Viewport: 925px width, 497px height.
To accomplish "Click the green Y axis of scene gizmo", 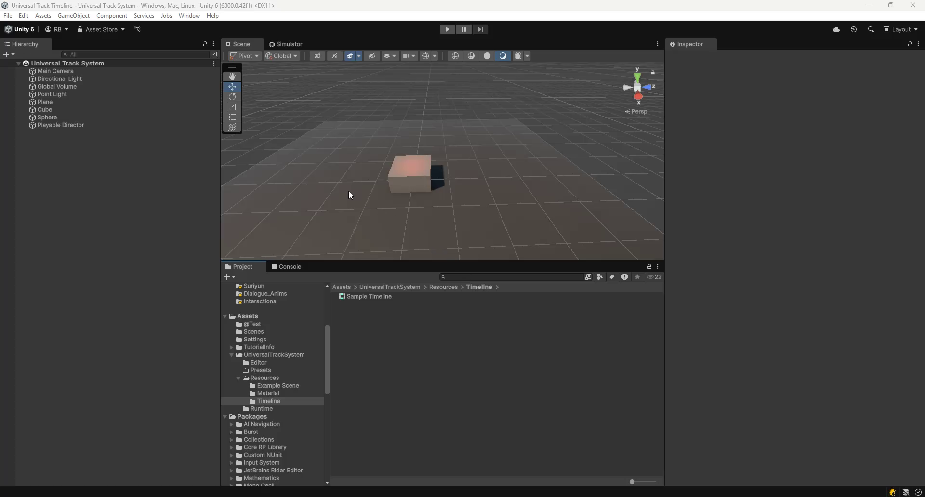I will [x=637, y=77].
